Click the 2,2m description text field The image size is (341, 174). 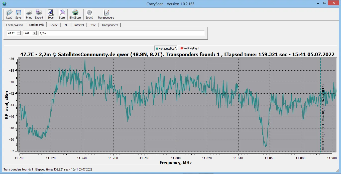click(122, 33)
